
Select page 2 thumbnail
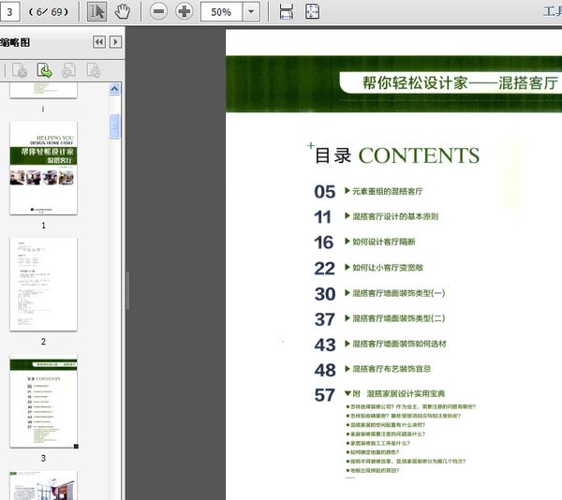[x=43, y=284]
